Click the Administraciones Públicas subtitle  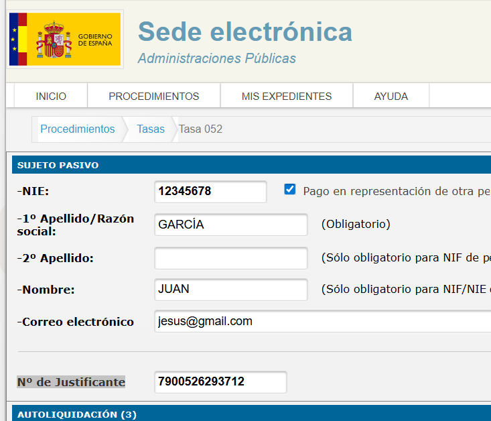coord(216,58)
